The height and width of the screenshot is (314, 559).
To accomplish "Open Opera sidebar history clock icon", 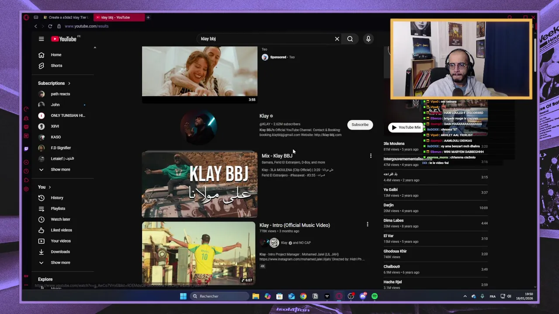I will [26, 171].
